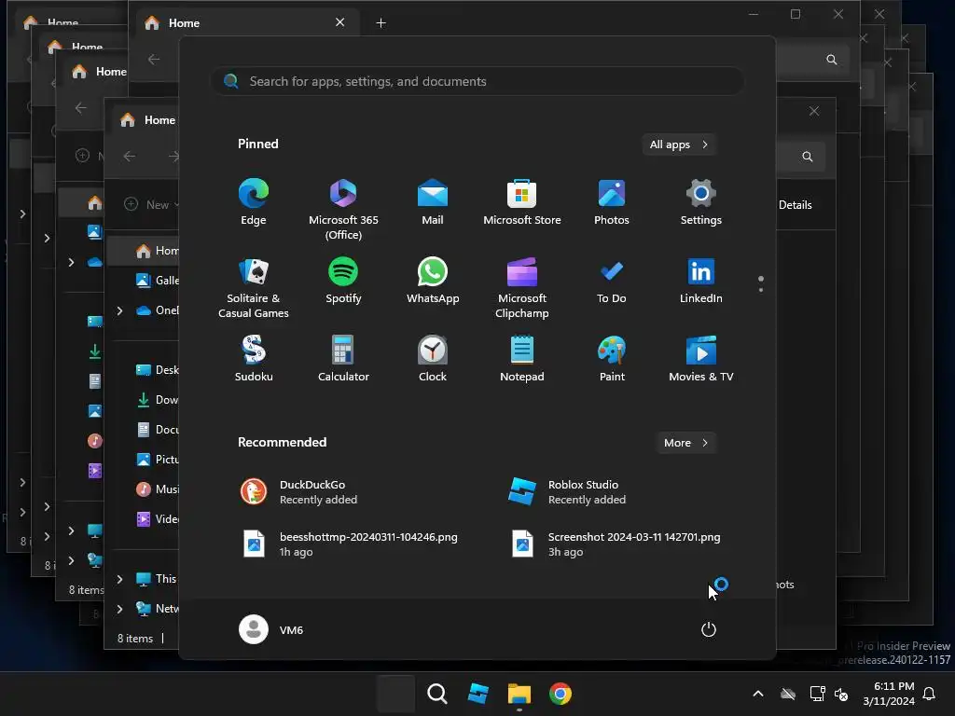Open the Edge pinned app
Screen dimensions: 955x716
pyautogui.click(x=254, y=202)
